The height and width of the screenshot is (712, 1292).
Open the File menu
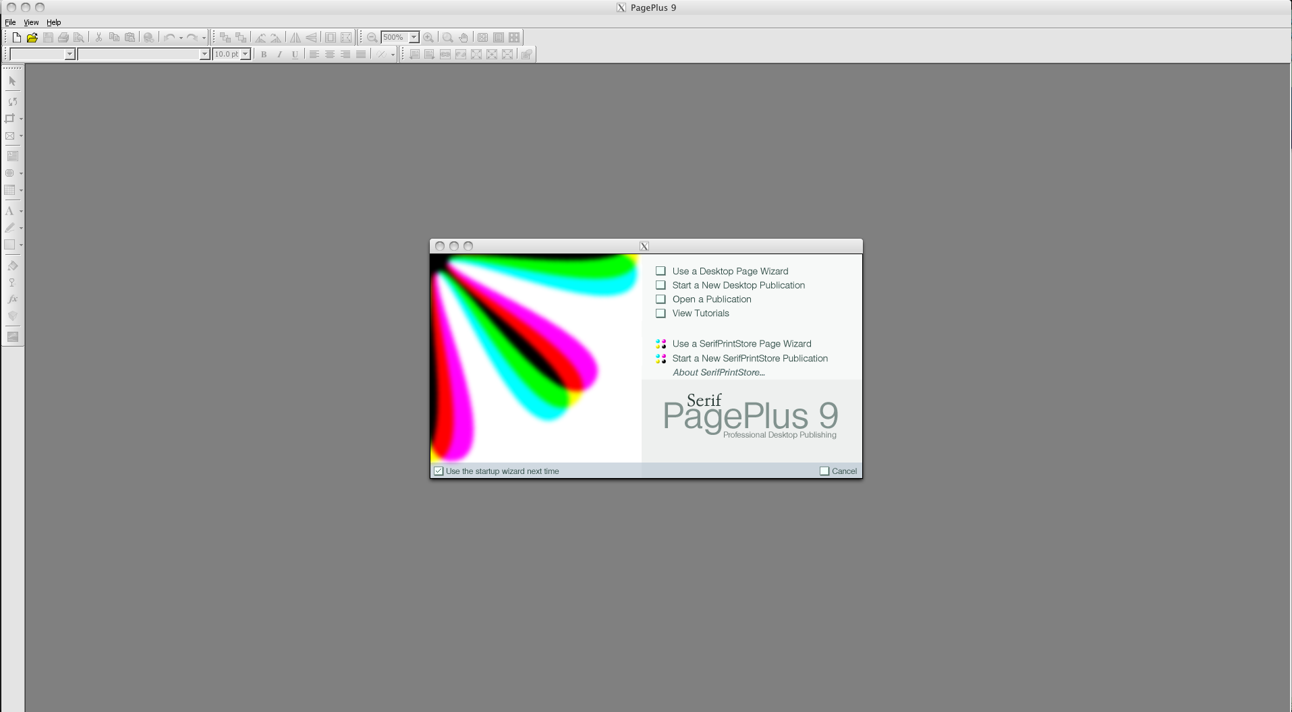tap(10, 22)
